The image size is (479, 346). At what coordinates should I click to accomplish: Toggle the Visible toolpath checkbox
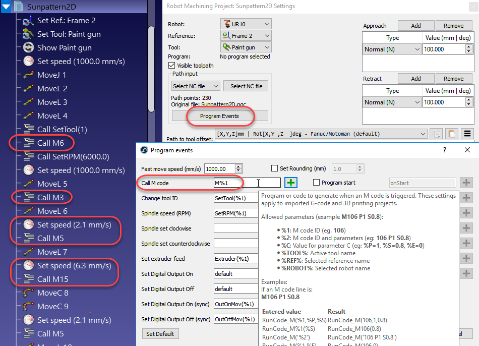(172, 66)
